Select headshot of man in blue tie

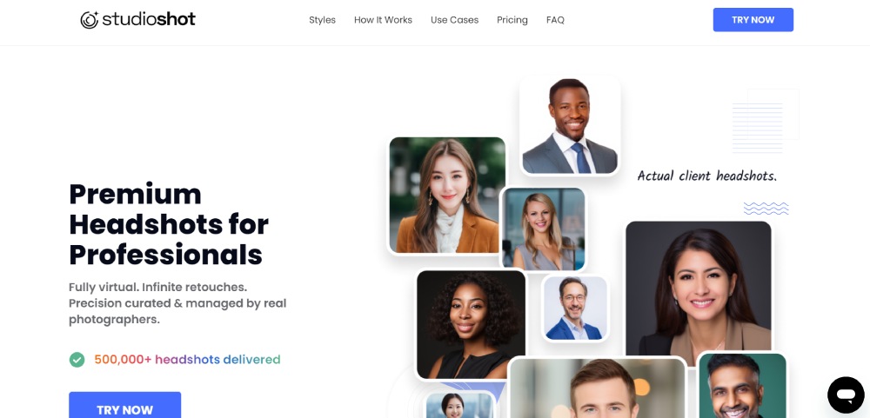(x=570, y=126)
